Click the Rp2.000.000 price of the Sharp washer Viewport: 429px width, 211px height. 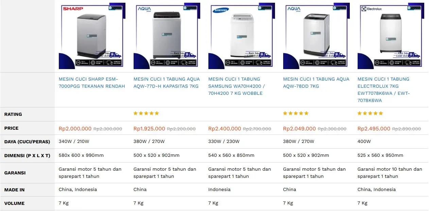pos(75,129)
